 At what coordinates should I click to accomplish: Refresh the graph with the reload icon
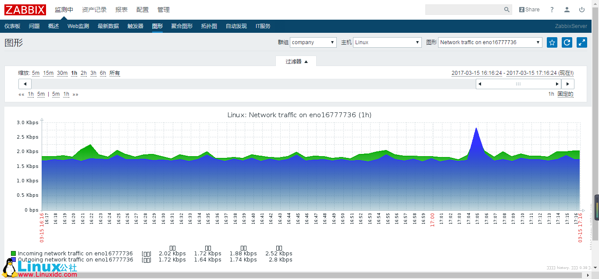click(x=566, y=42)
